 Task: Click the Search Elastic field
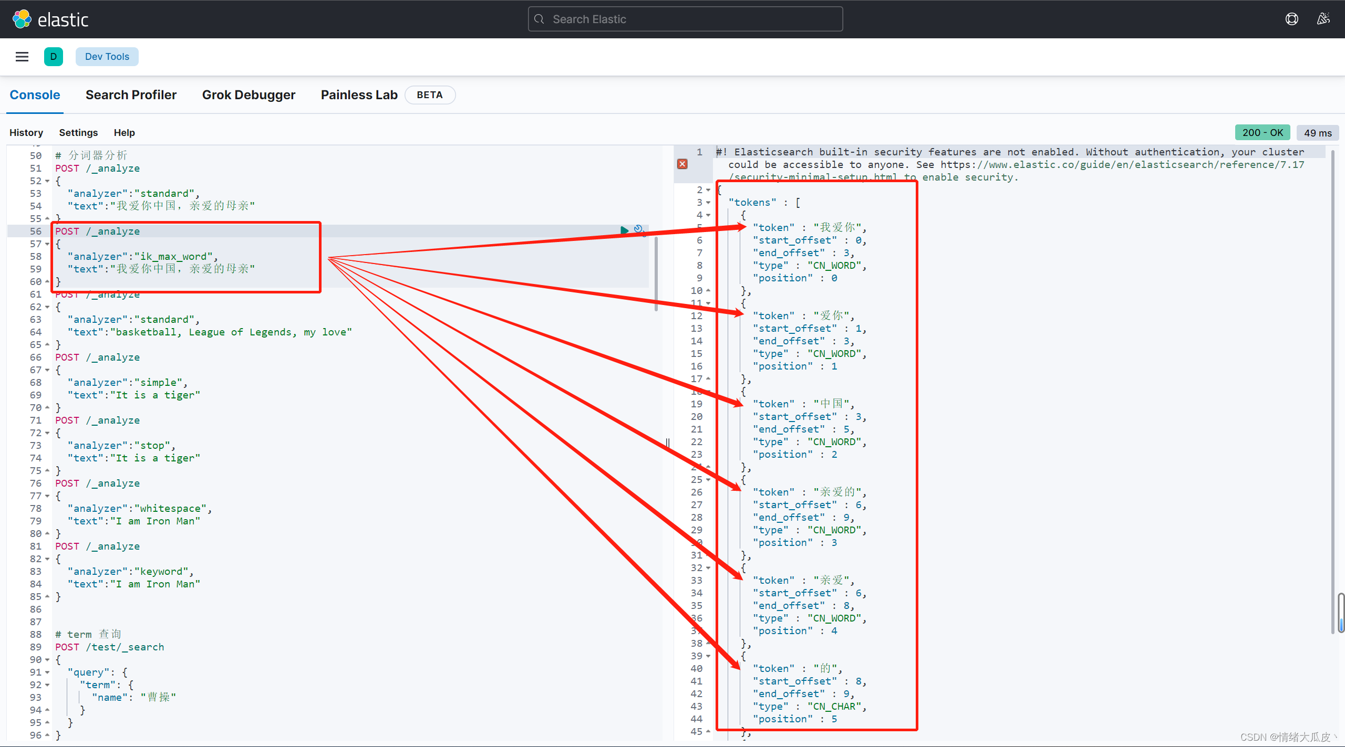(x=685, y=19)
